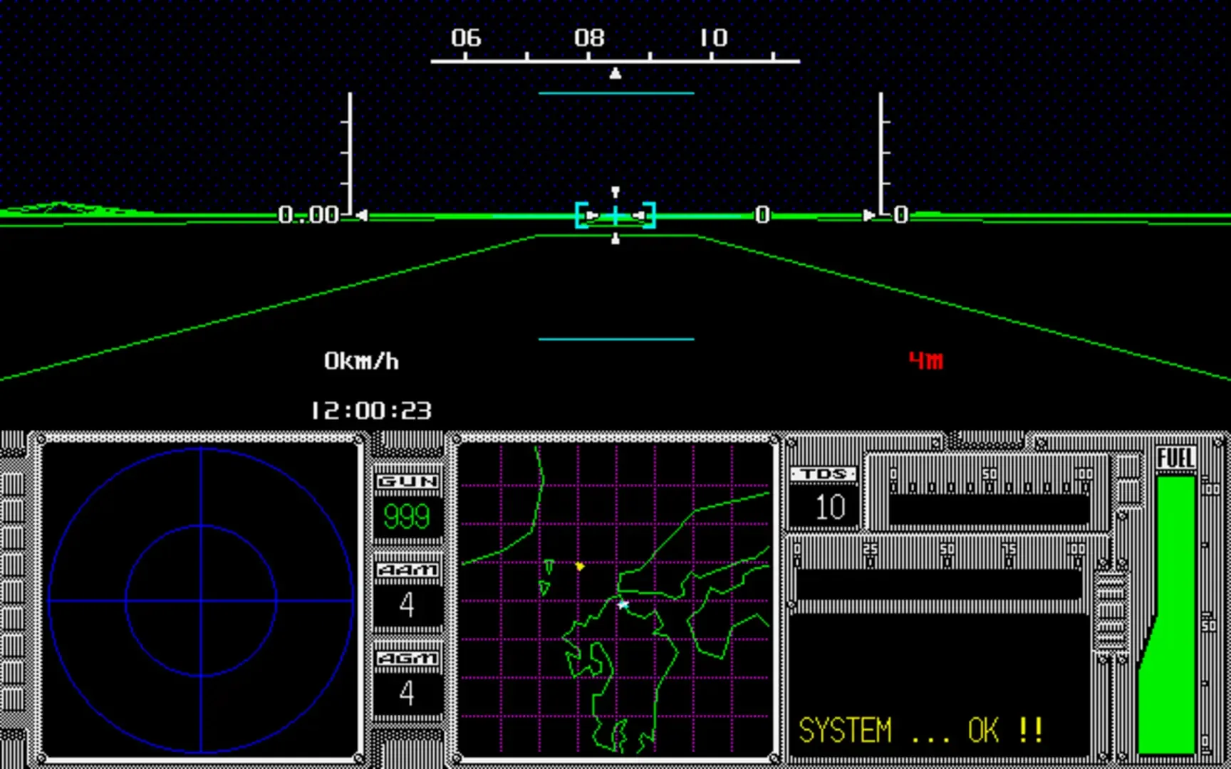
Task: Click the center of the blue radar scope
Action: [x=201, y=601]
